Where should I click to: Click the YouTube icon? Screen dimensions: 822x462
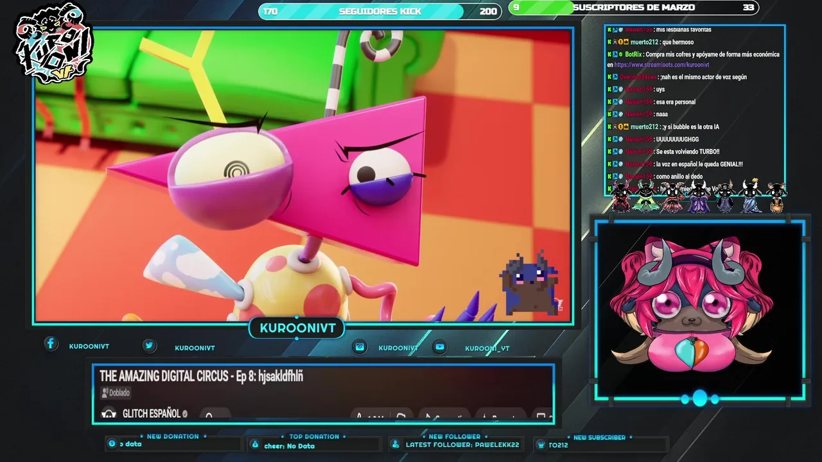coord(439,346)
